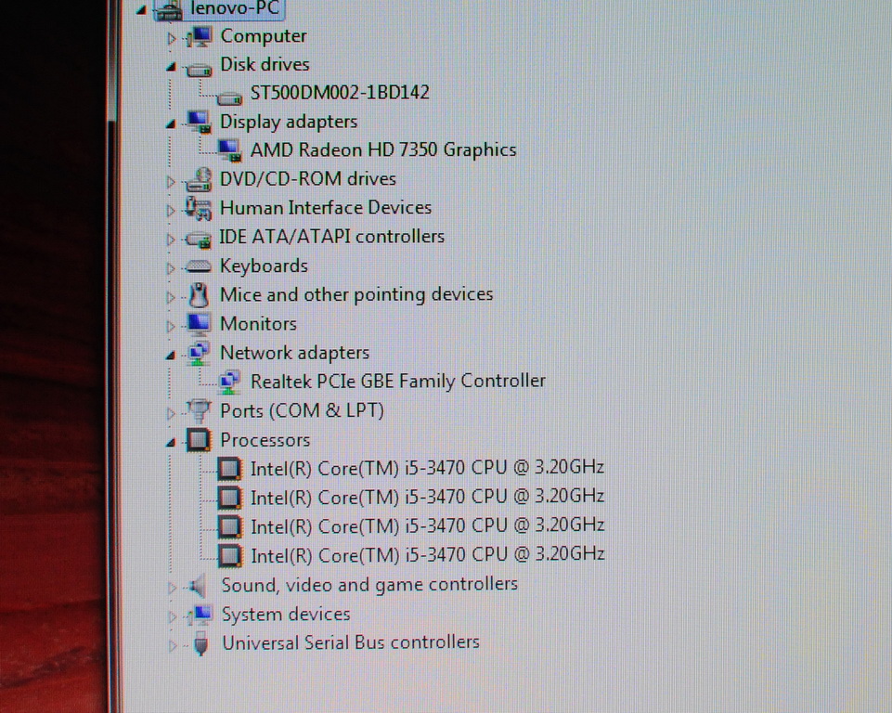Screen dimensions: 892x713
Task: Expand the Keyboards category
Action: (171, 268)
